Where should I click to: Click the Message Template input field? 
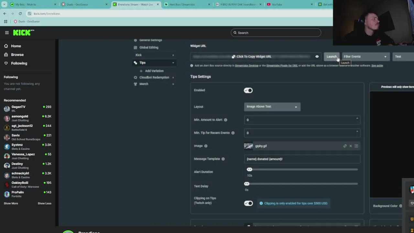302,159
